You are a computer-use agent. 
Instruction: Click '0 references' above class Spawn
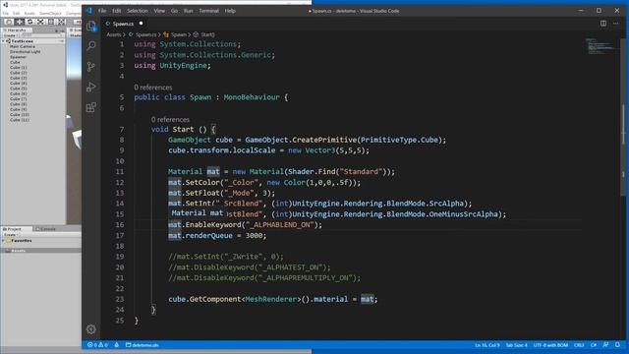[153, 88]
